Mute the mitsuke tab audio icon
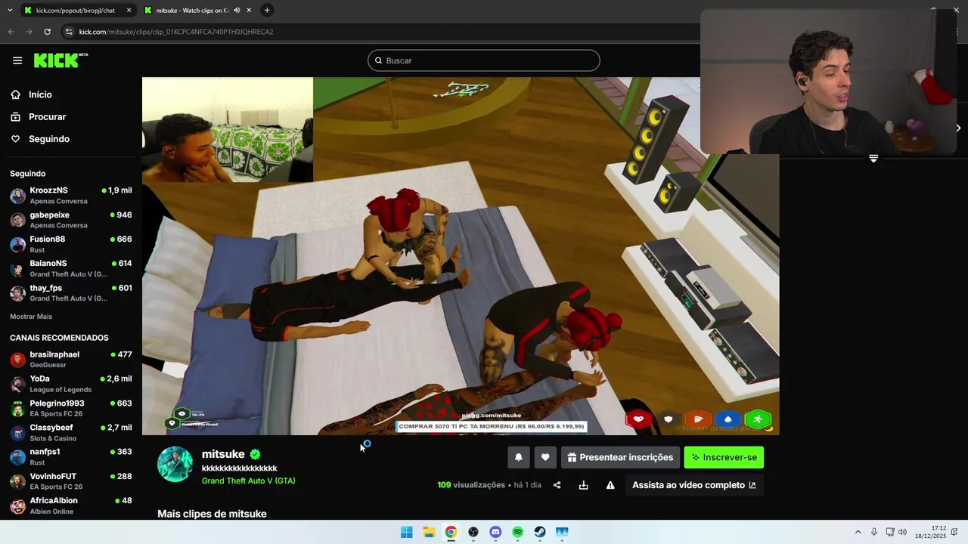 click(237, 11)
